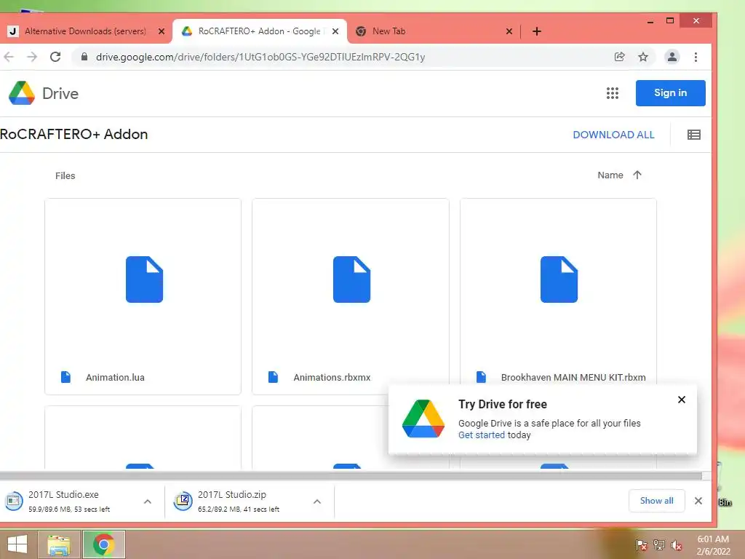The width and height of the screenshot is (745, 559).
Task: Click the network tray icon
Action: (659, 544)
